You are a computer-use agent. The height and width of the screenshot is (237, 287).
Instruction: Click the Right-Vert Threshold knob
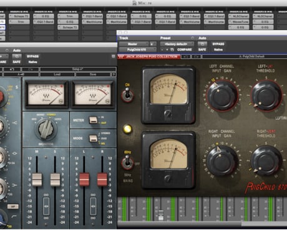pyautogui.click(x=266, y=161)
